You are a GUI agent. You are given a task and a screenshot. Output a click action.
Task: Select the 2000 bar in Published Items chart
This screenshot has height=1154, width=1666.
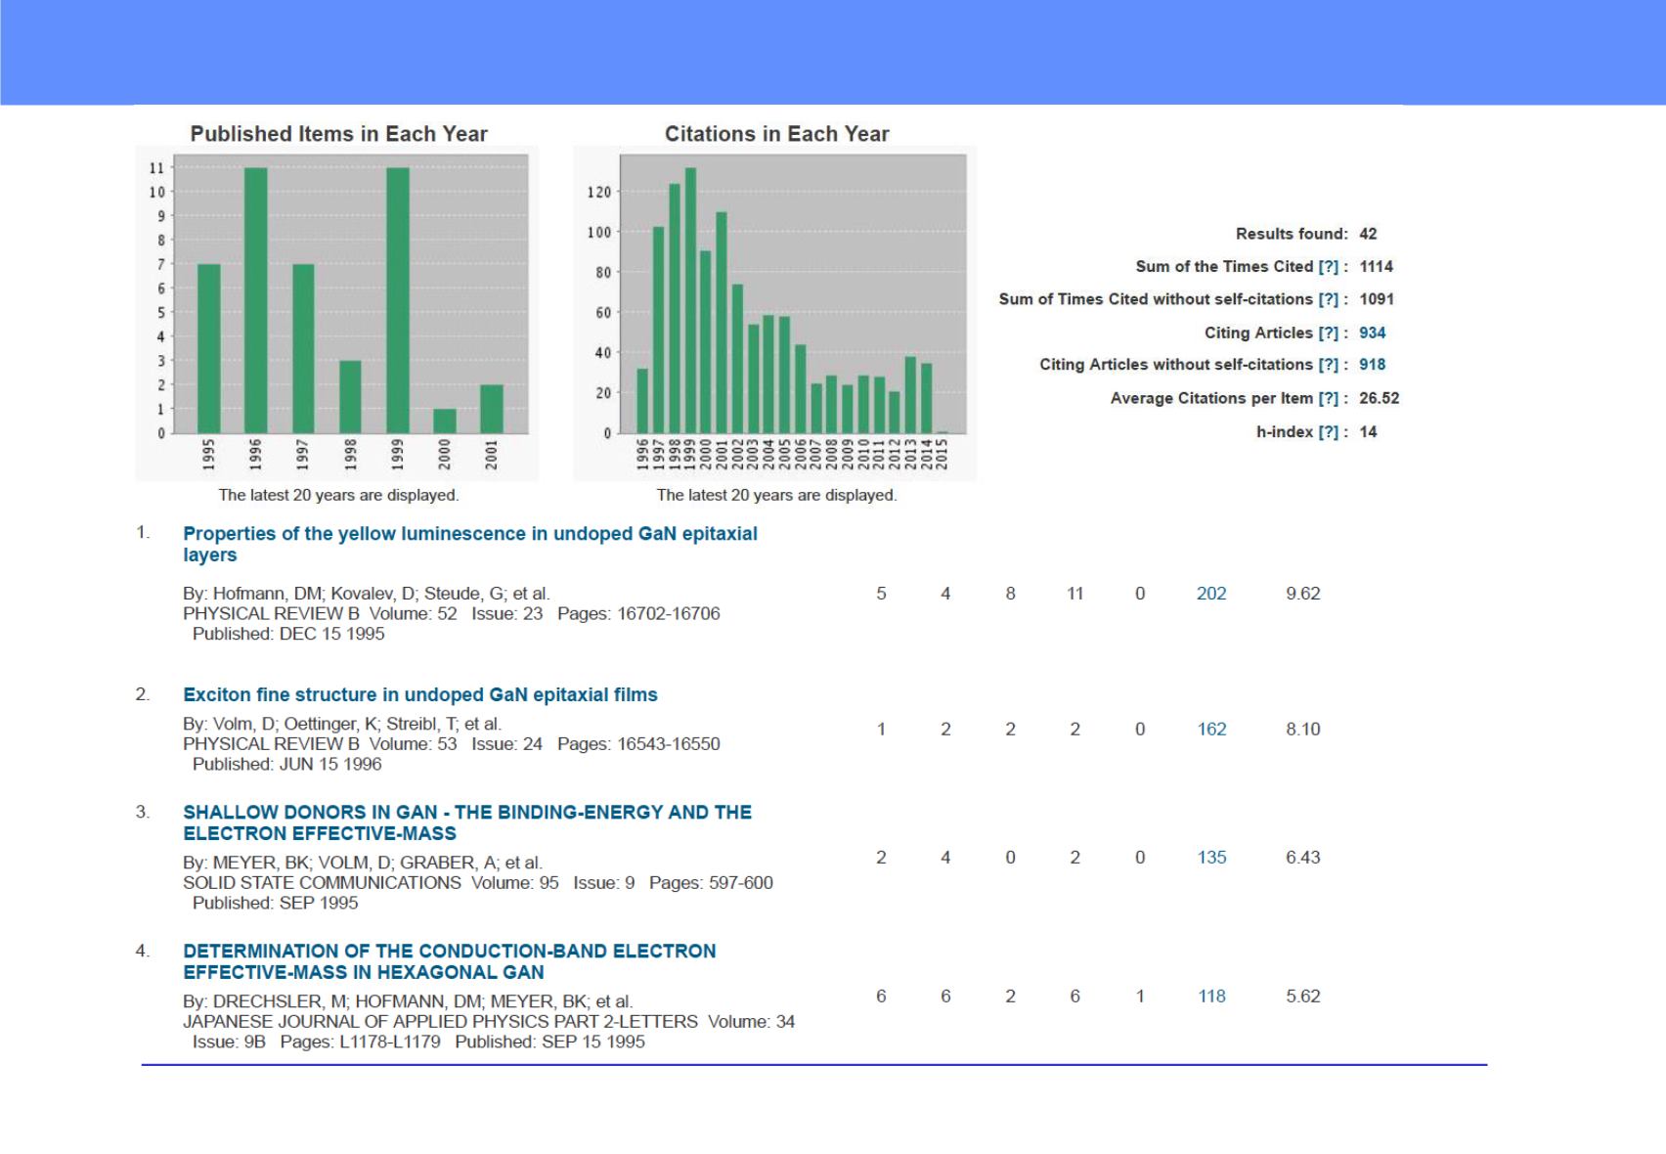click(444, 421)
